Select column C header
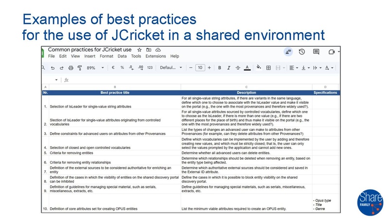The image size is (389, 219). click(247, 87)
